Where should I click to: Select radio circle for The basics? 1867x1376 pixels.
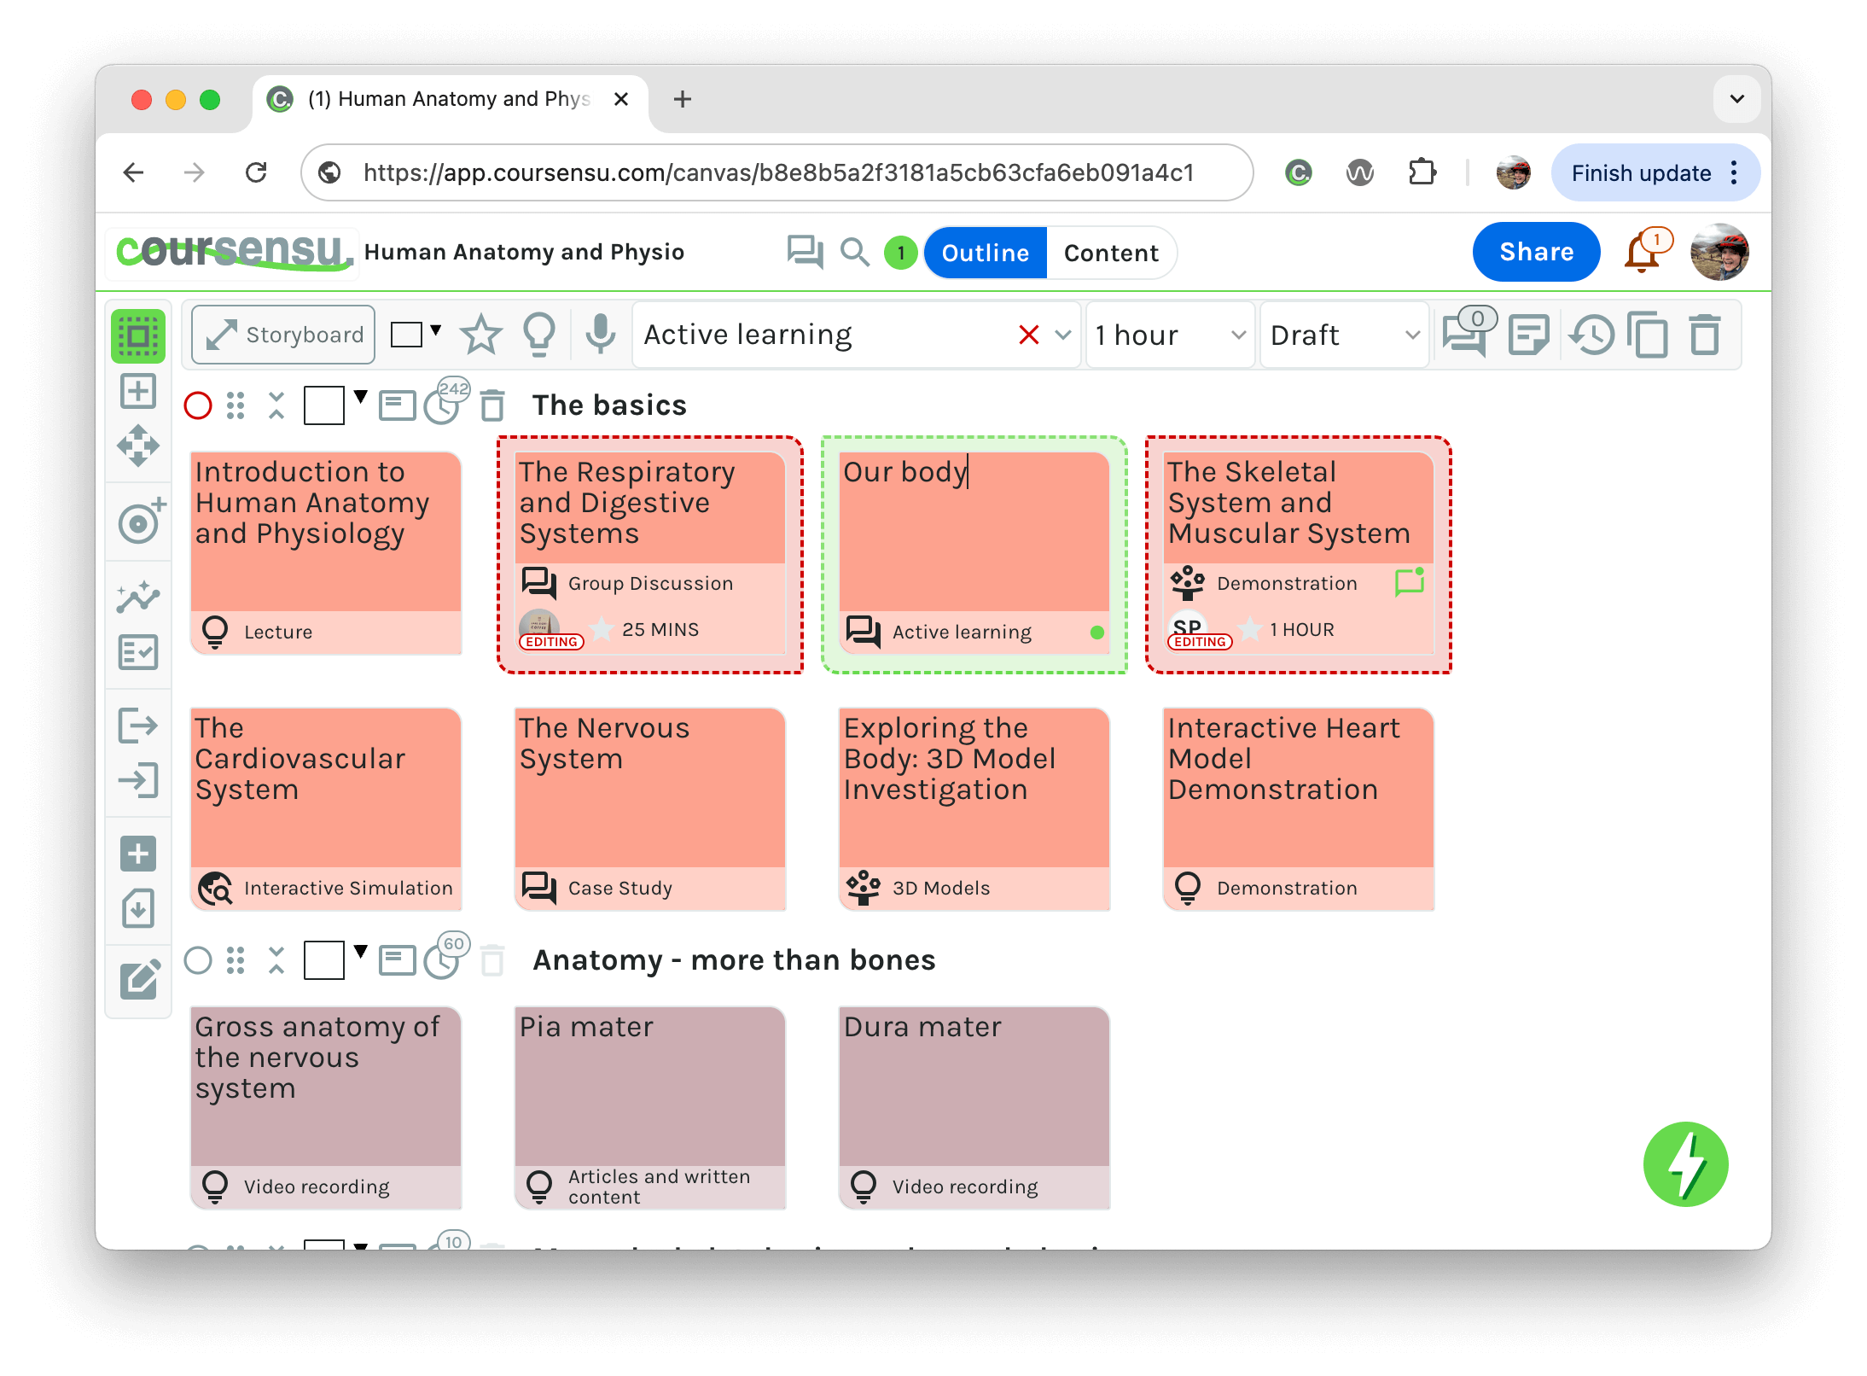pyautogui.click(x=198, y=405)
